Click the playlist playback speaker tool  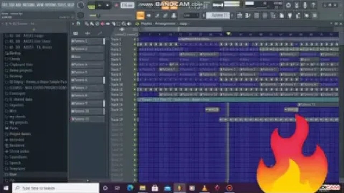click(x=130, y=24)
